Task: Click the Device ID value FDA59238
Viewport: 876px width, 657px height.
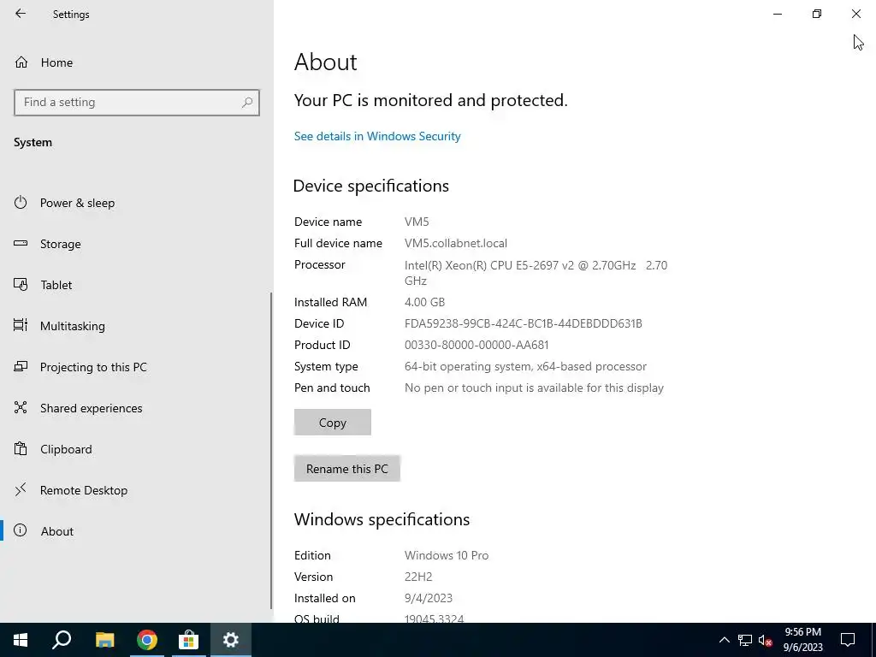Action: coord(524,323)
